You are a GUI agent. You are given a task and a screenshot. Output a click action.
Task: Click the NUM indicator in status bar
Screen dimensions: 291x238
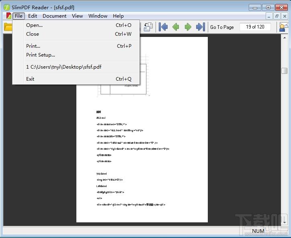tap(258, 231)
